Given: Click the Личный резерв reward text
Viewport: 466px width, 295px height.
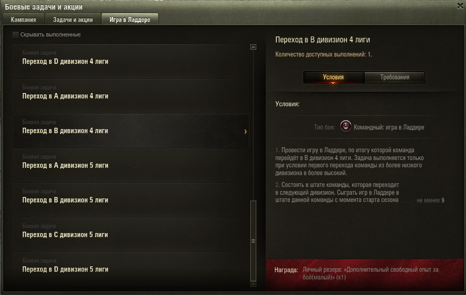Looking at the screenshot, I should coord(370,273).
